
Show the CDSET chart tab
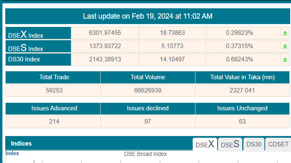tap(278, 144)
